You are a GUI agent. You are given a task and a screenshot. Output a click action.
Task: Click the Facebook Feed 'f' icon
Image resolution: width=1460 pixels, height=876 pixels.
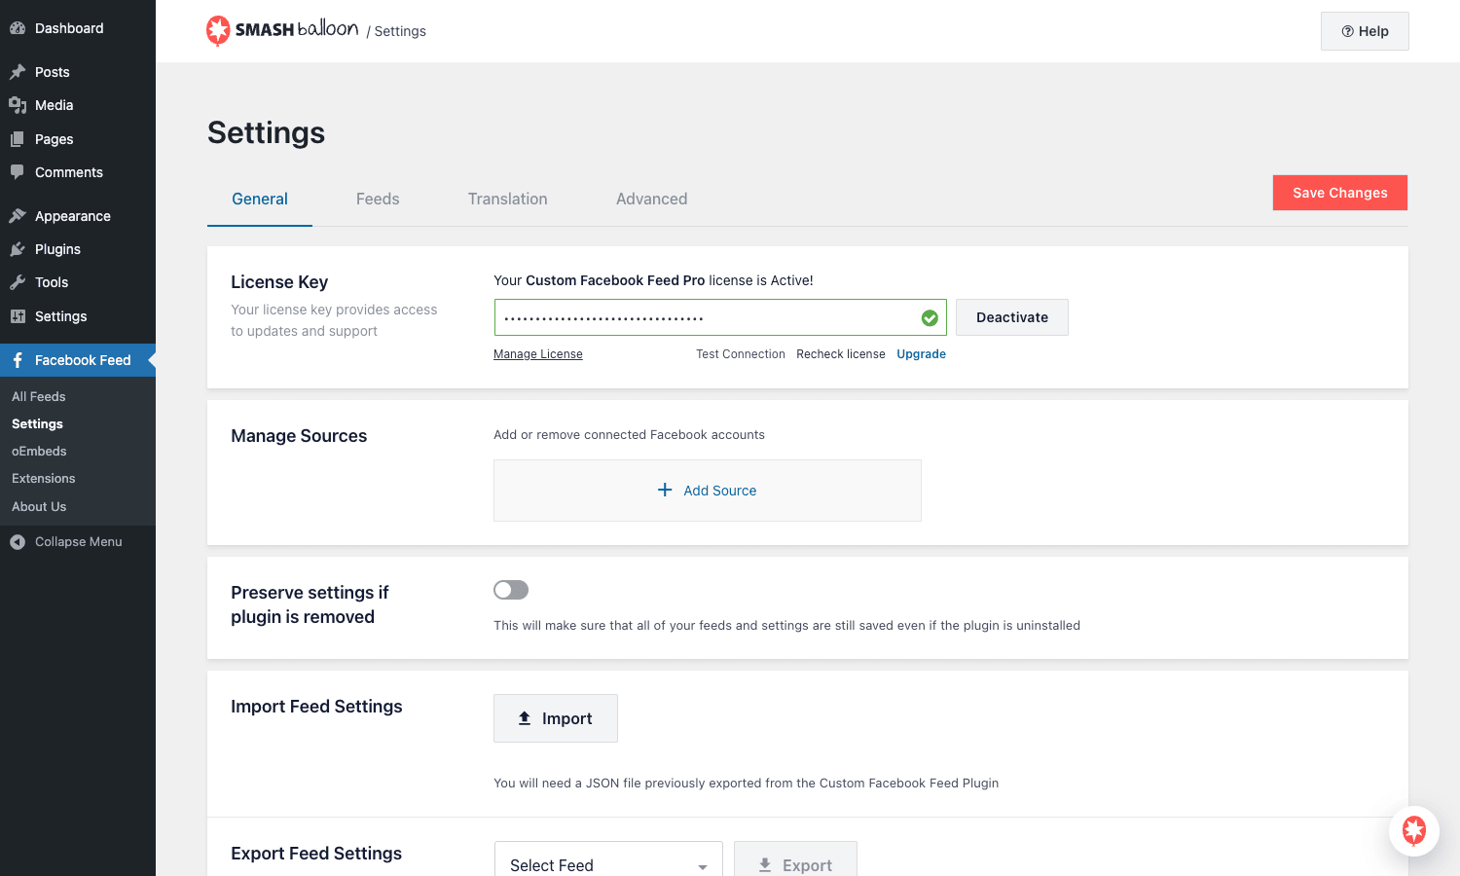(x=18, y=360)
